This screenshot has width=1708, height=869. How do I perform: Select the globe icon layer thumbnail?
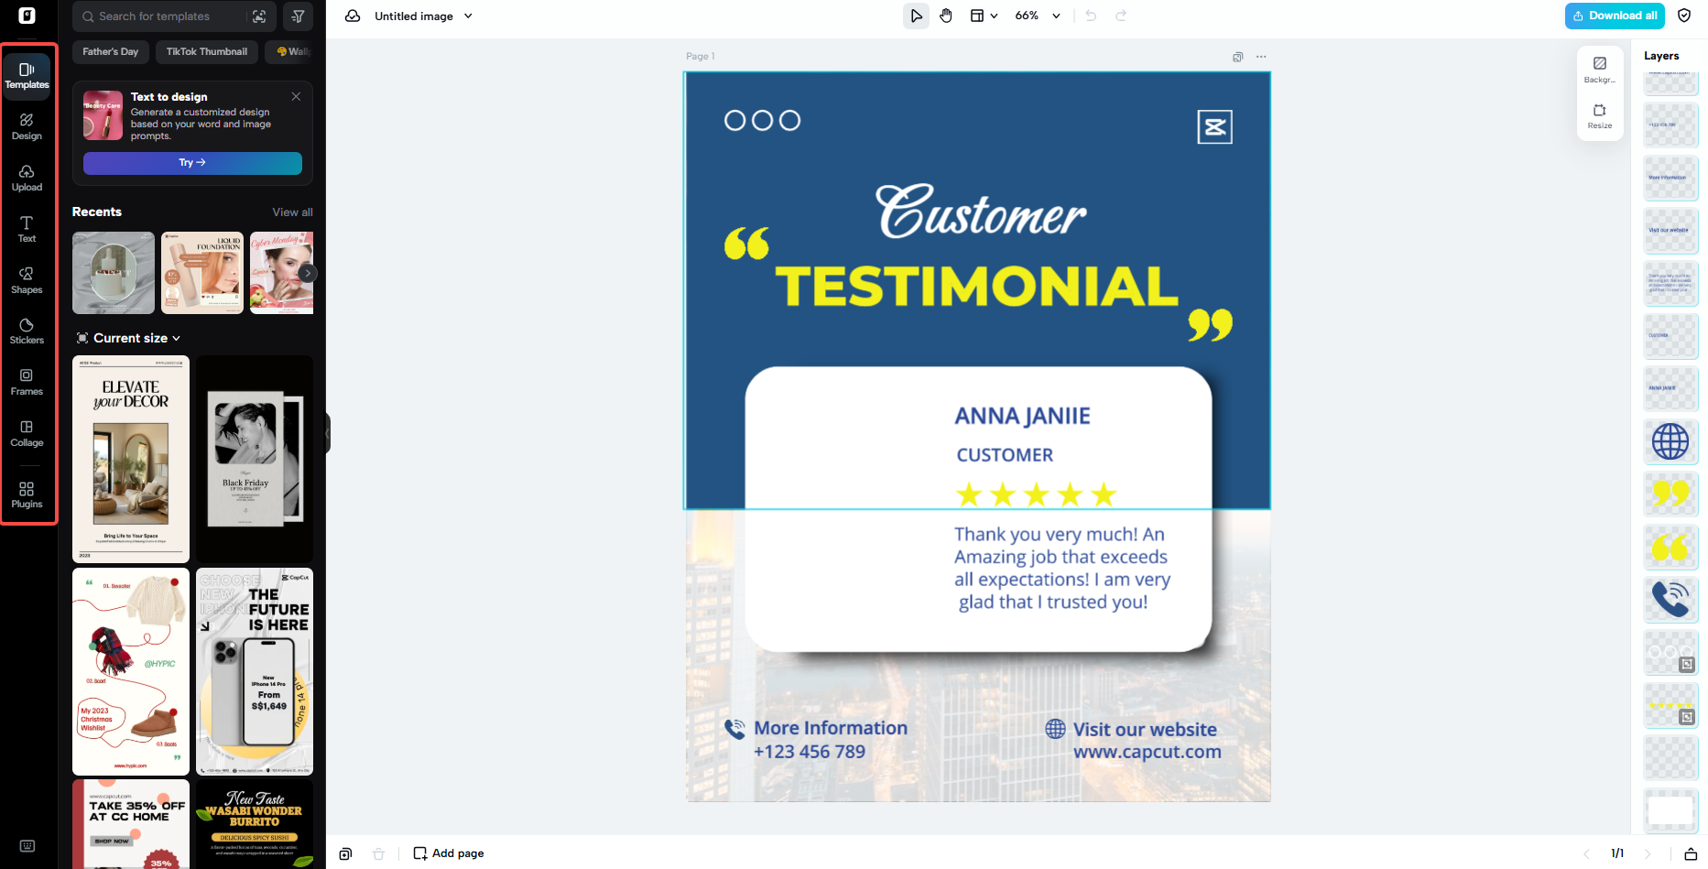(x=1670, y=441)
